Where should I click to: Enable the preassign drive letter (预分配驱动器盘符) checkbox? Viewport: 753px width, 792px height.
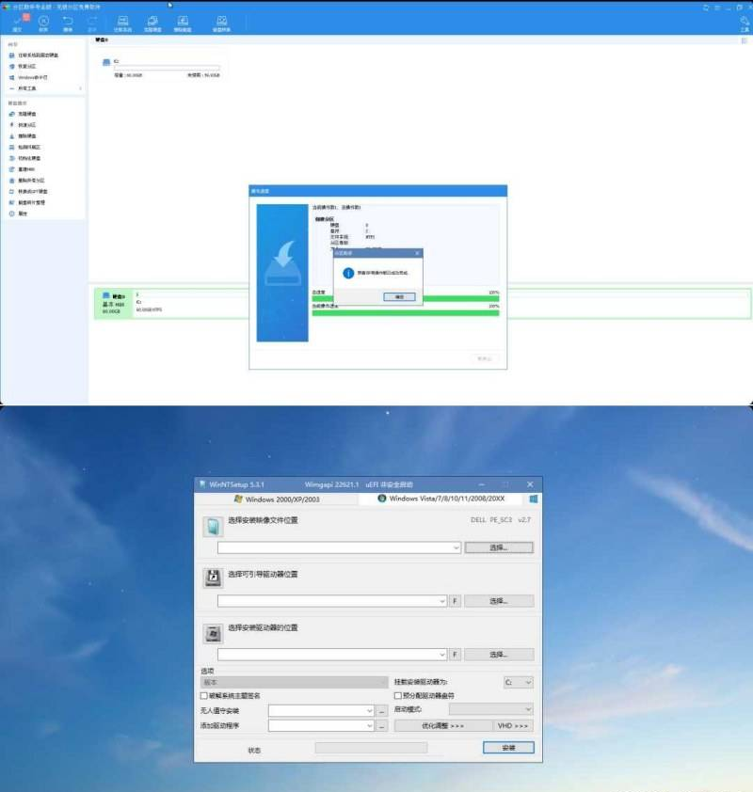click(x=398, y=695)
